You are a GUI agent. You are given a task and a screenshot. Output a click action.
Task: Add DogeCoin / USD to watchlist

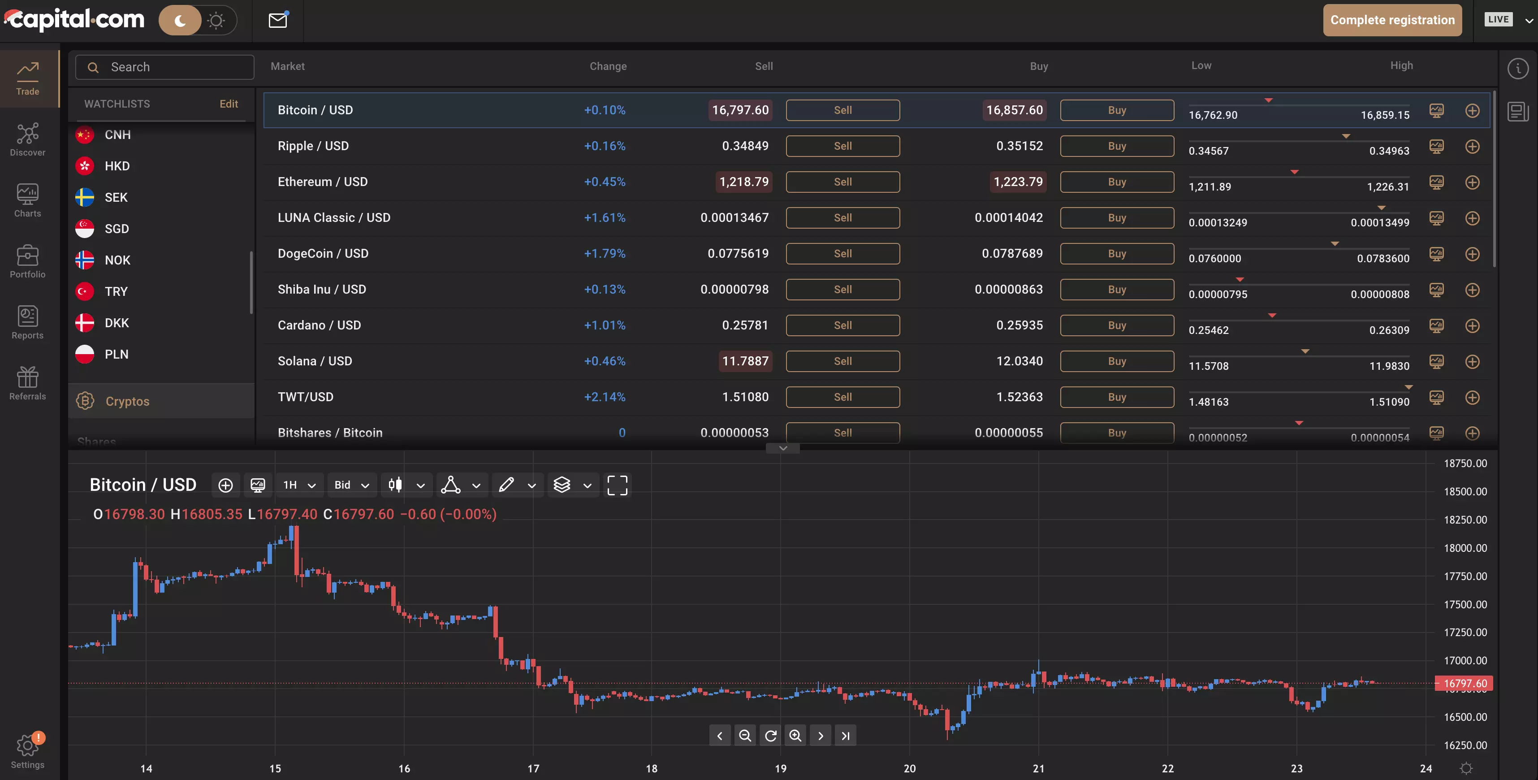tap(1472, 254)
